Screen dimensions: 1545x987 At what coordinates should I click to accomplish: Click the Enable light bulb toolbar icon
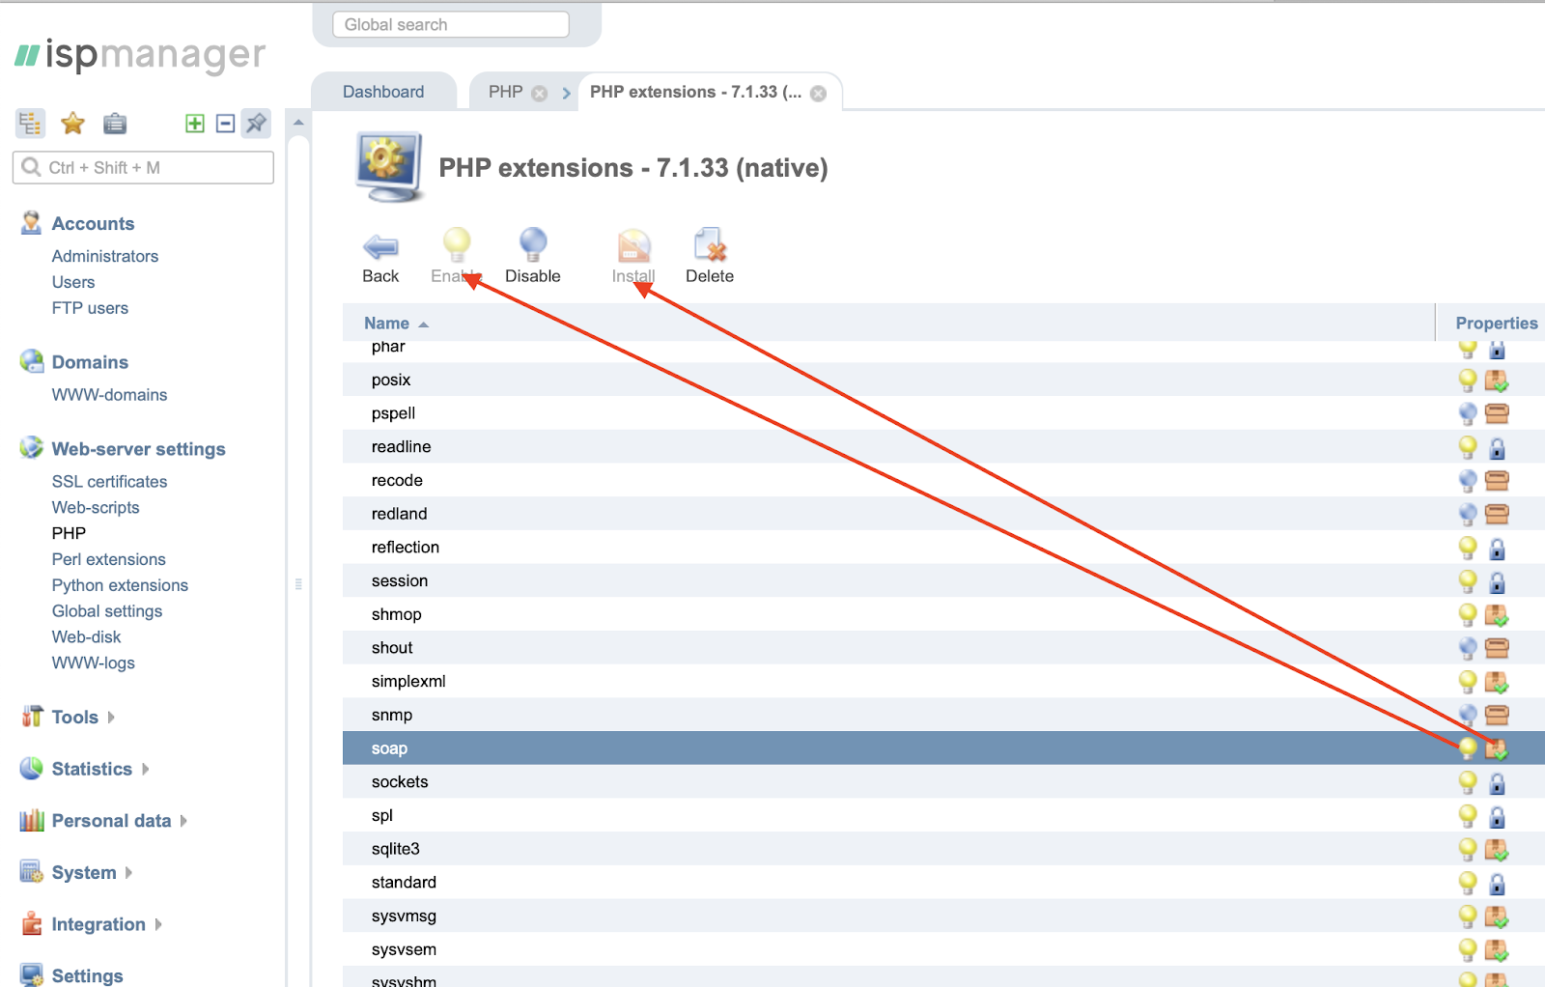click(457, 245)
